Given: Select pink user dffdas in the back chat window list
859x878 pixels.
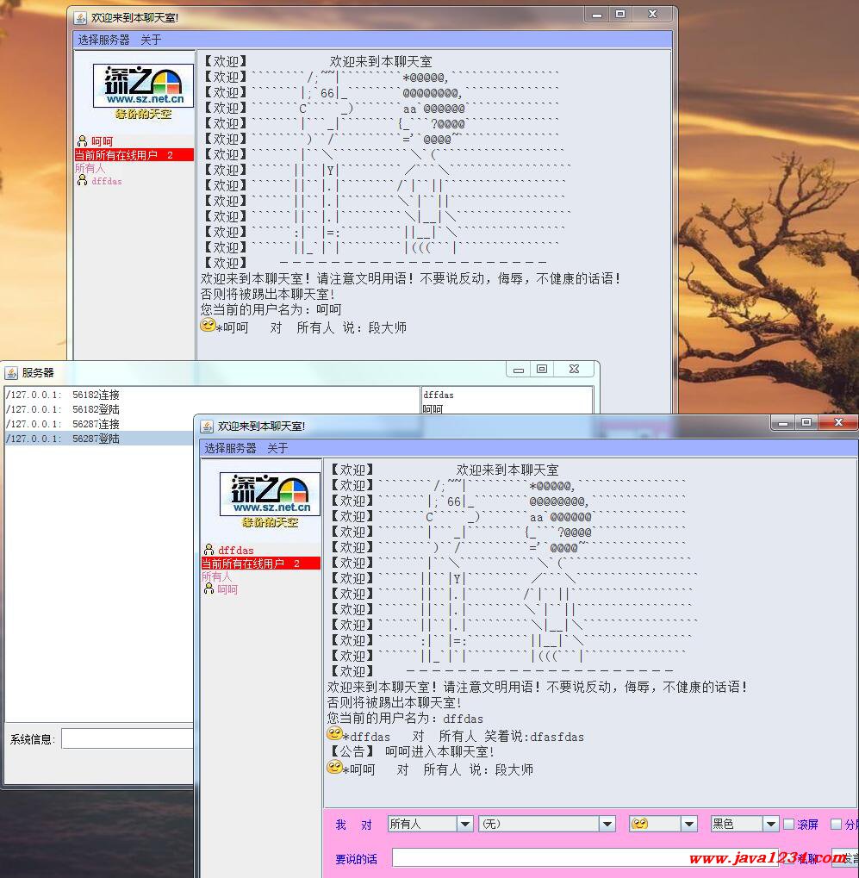Looking at the screenshot, I should (106, 181).
